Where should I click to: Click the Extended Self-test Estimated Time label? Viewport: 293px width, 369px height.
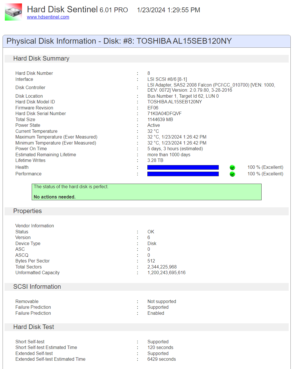click(50, 359)
